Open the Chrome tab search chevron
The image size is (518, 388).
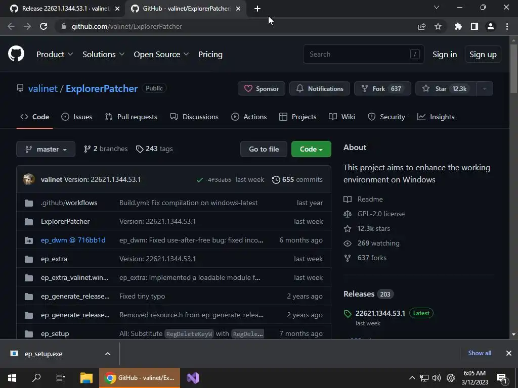click(437, 7)
